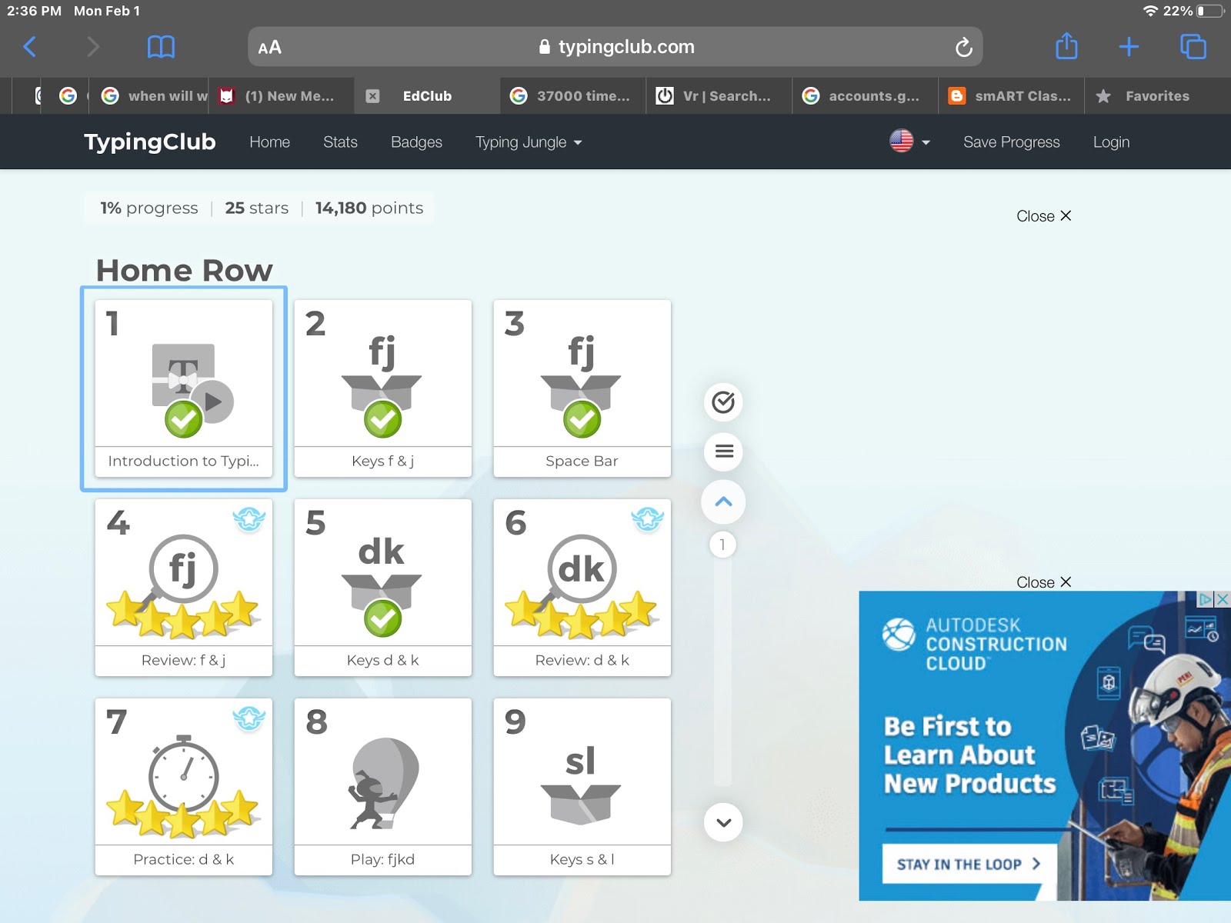The height and width of the screenshot is (923, 1231).
Task: Toggle the badge icon on lesson 6
Action: [x=649, y=520]
